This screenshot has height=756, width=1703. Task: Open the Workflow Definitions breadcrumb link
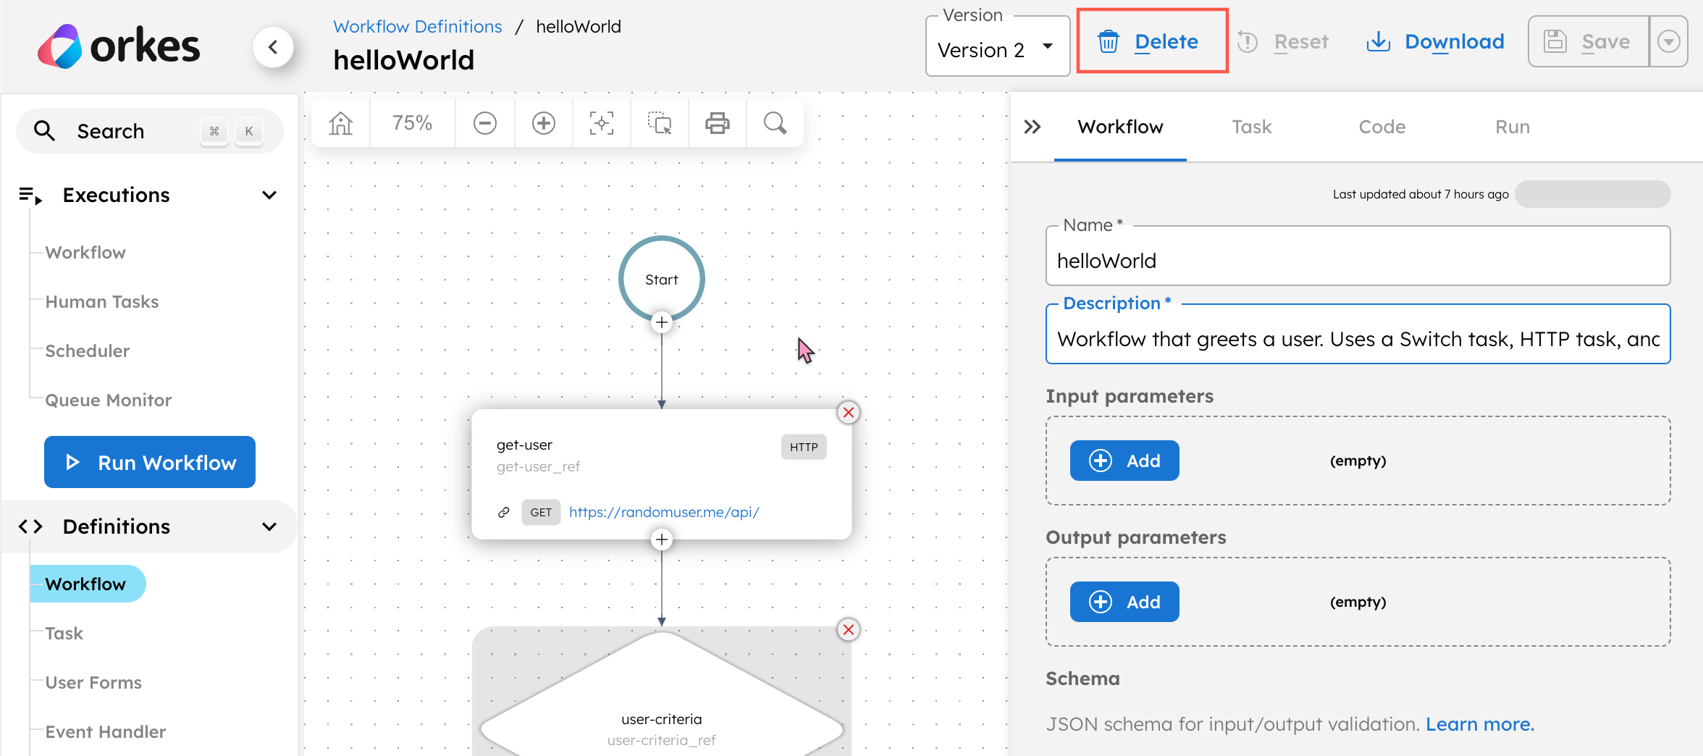(x=418, y=27)
